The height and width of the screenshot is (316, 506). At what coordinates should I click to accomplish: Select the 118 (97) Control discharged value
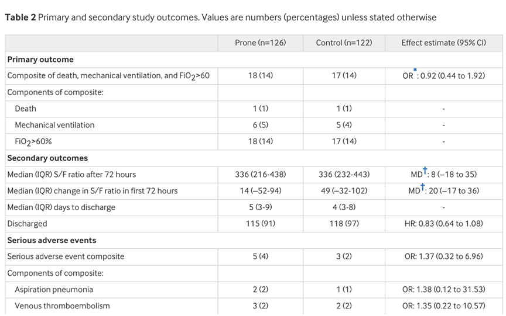(x=344, y=224)
